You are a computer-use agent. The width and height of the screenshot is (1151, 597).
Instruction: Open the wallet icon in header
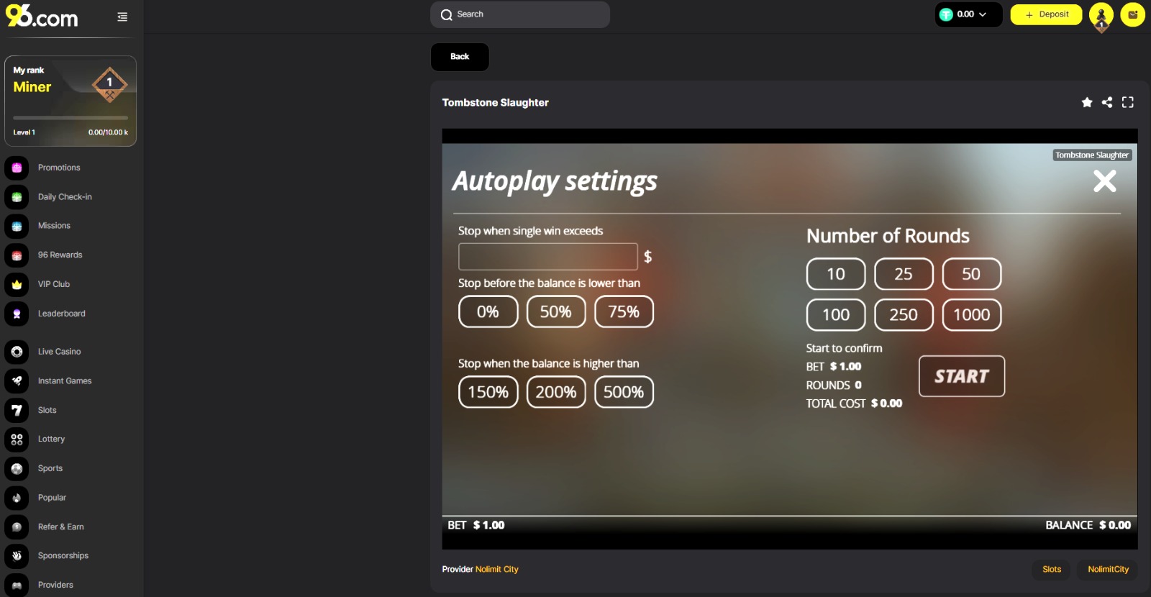1132,14
